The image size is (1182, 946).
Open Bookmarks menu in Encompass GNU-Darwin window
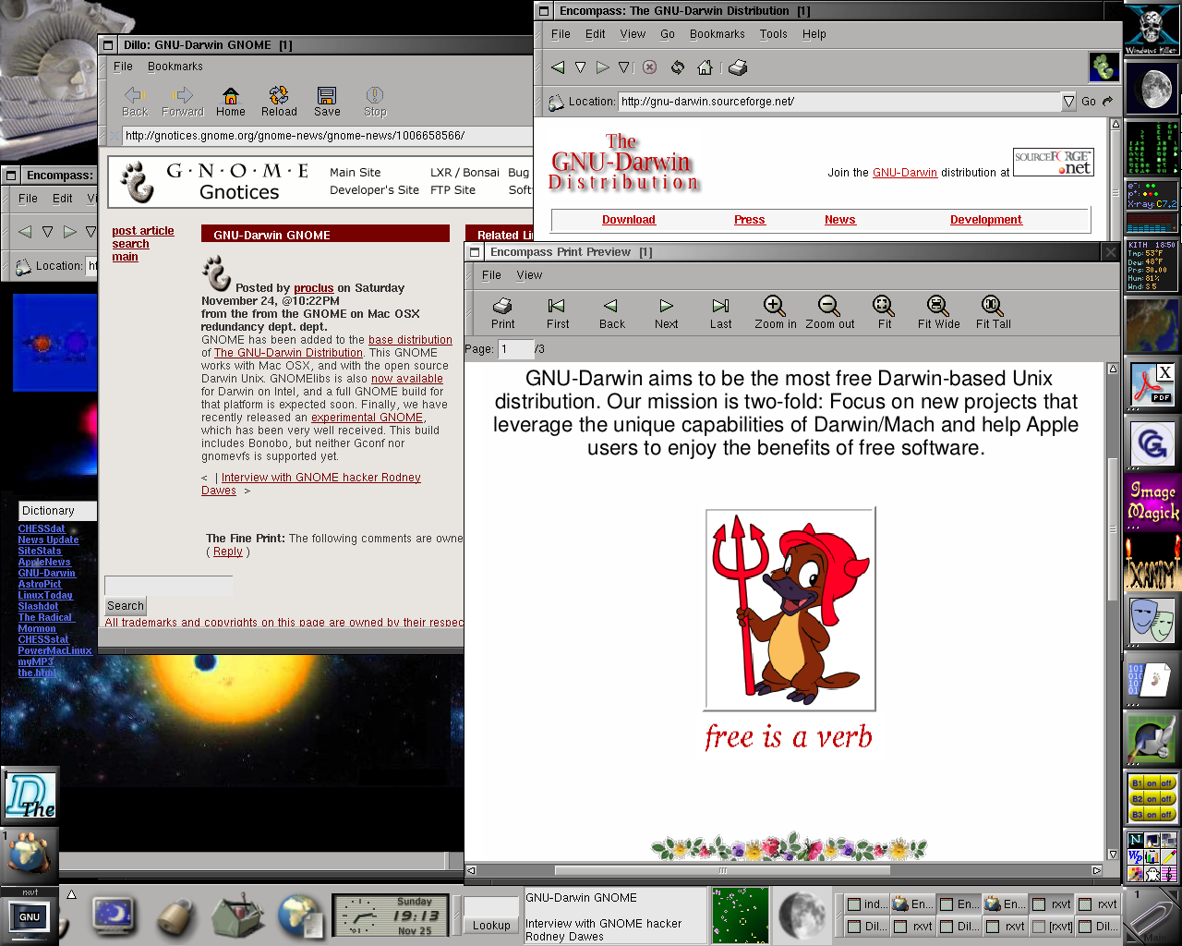click(x=717, y=34)
